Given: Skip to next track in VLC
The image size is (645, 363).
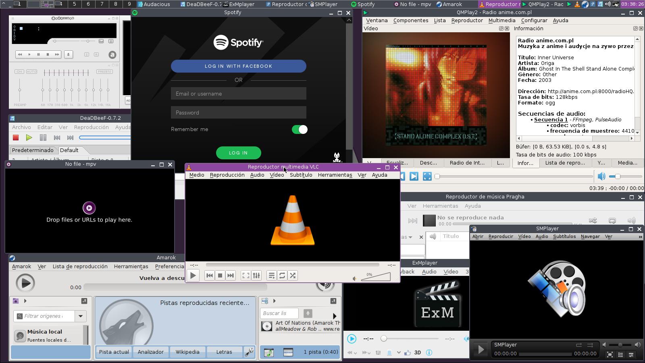Looking at the screenshot, I should (231, 275).
